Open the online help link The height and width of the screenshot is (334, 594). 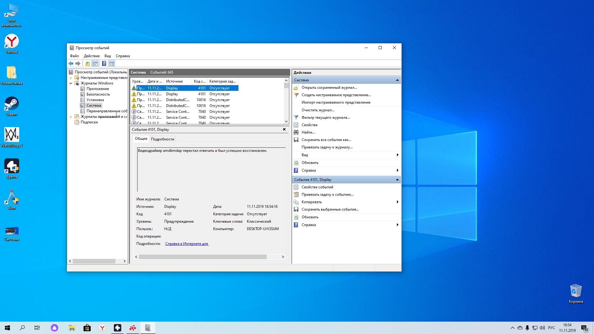[x=187, y=244]
